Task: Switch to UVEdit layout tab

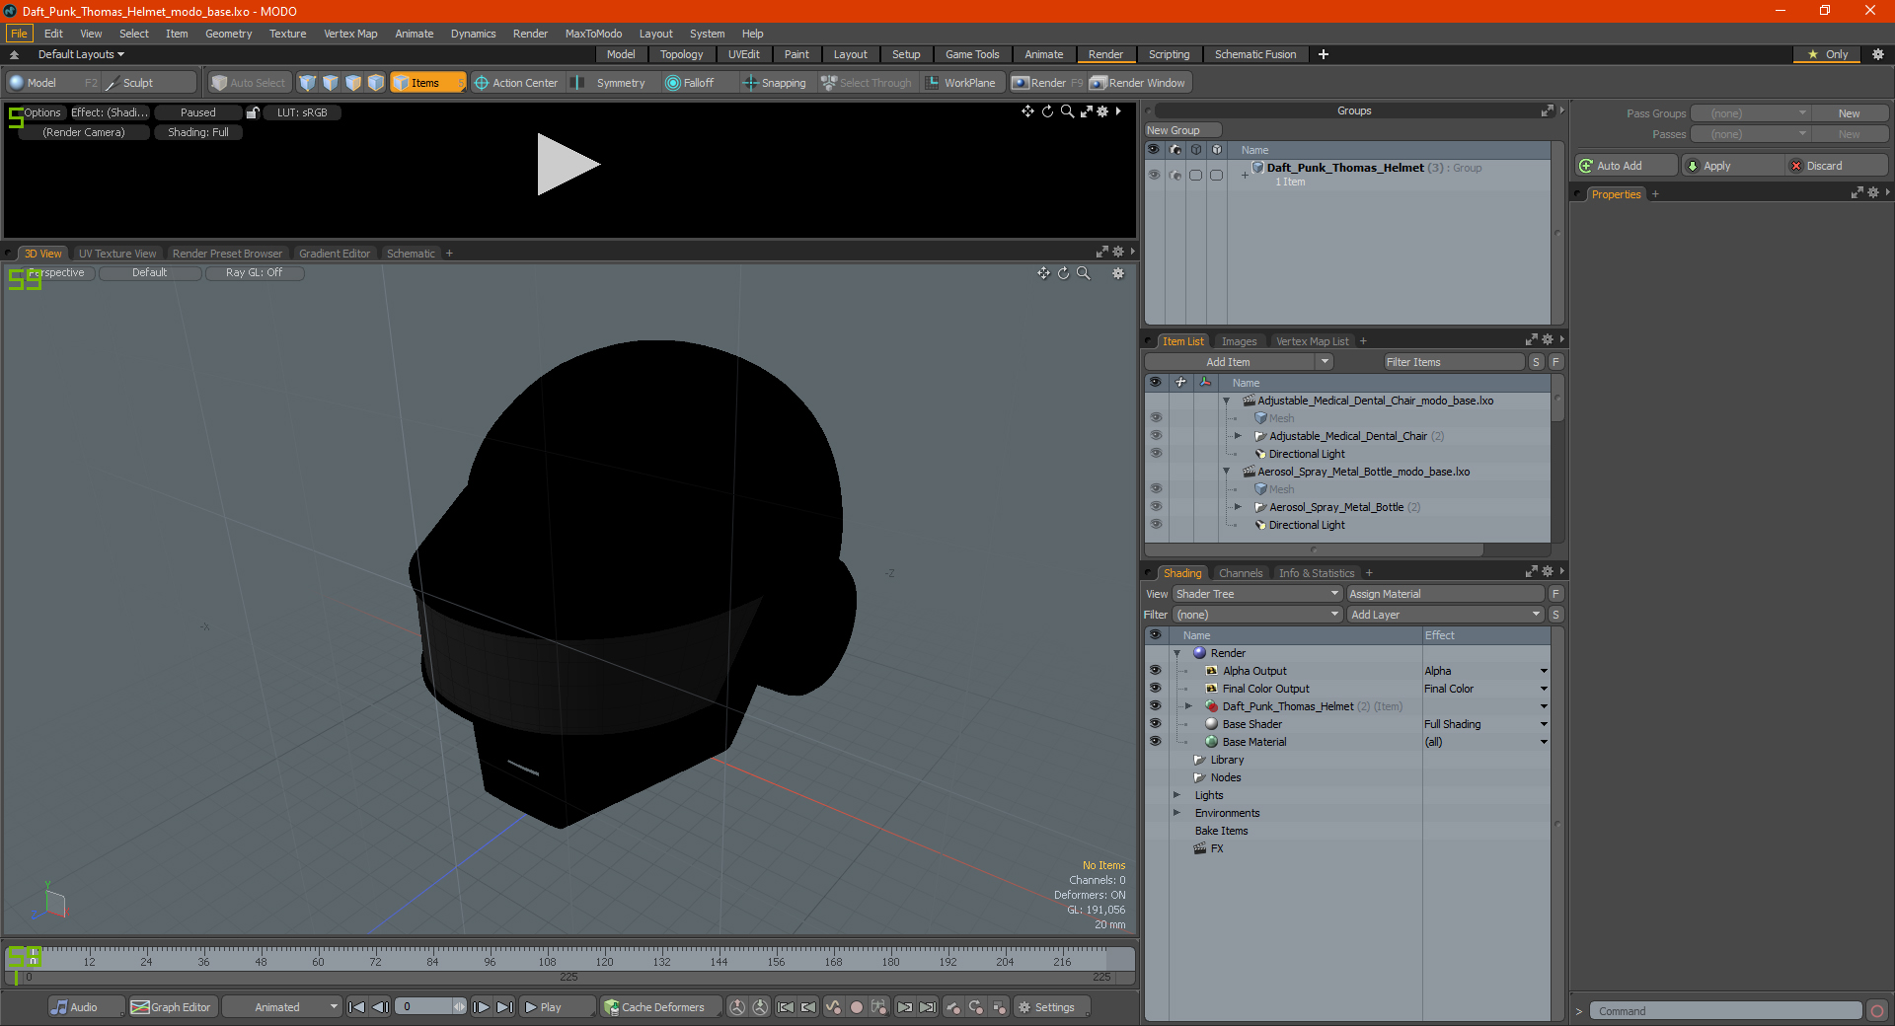Action: (x=743, y=54)
